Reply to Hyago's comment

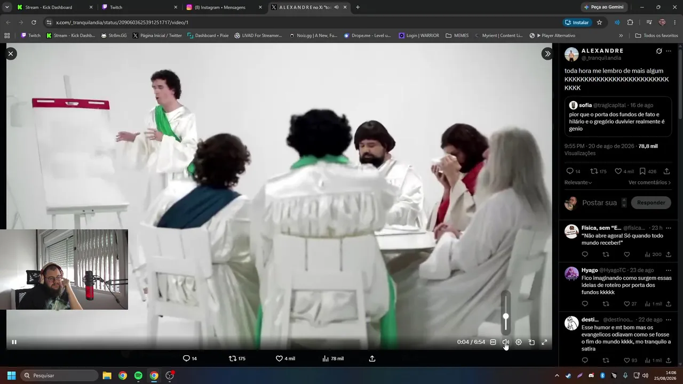coord(585,303)
